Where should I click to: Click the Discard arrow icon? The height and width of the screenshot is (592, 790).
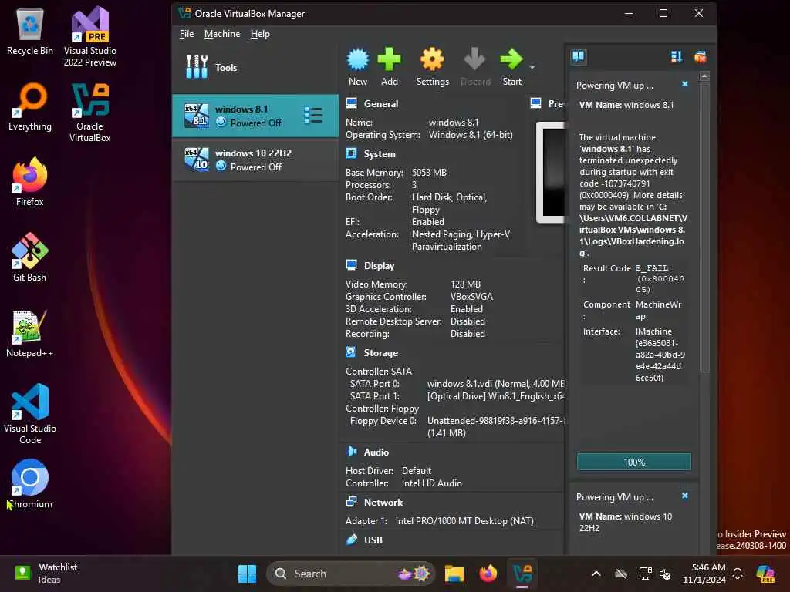[474, 59]
